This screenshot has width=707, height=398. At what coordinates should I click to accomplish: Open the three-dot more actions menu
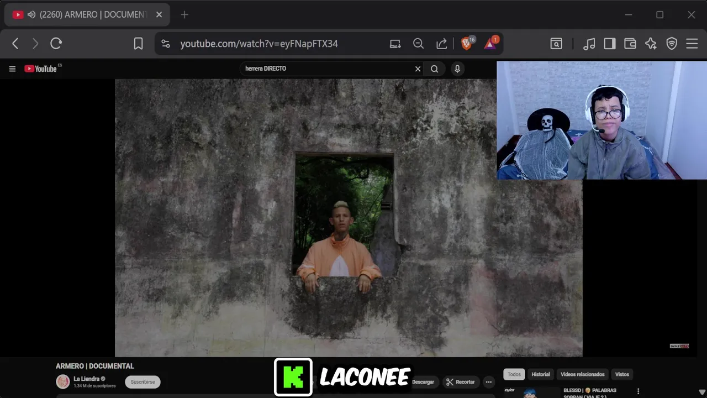488,382
